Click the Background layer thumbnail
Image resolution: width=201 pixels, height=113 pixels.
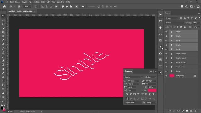tap(172, 76)
